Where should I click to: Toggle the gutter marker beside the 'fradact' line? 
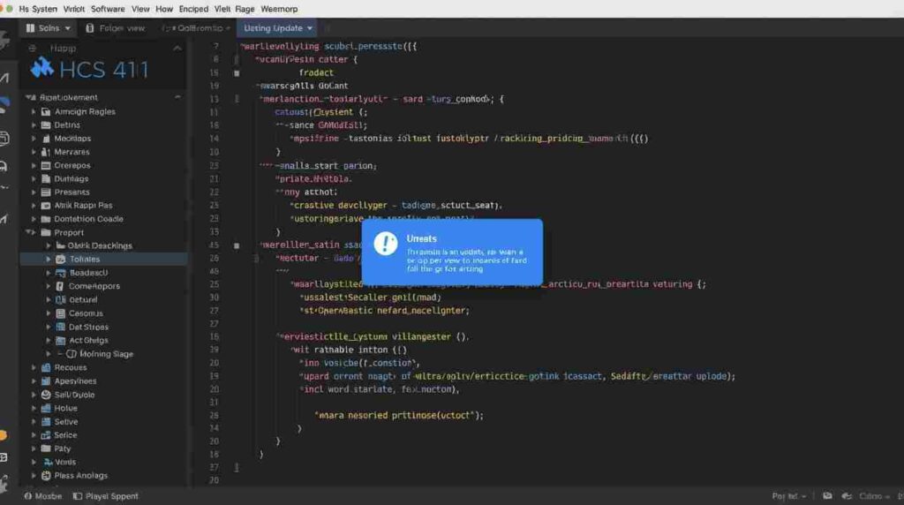coord(237,72)
